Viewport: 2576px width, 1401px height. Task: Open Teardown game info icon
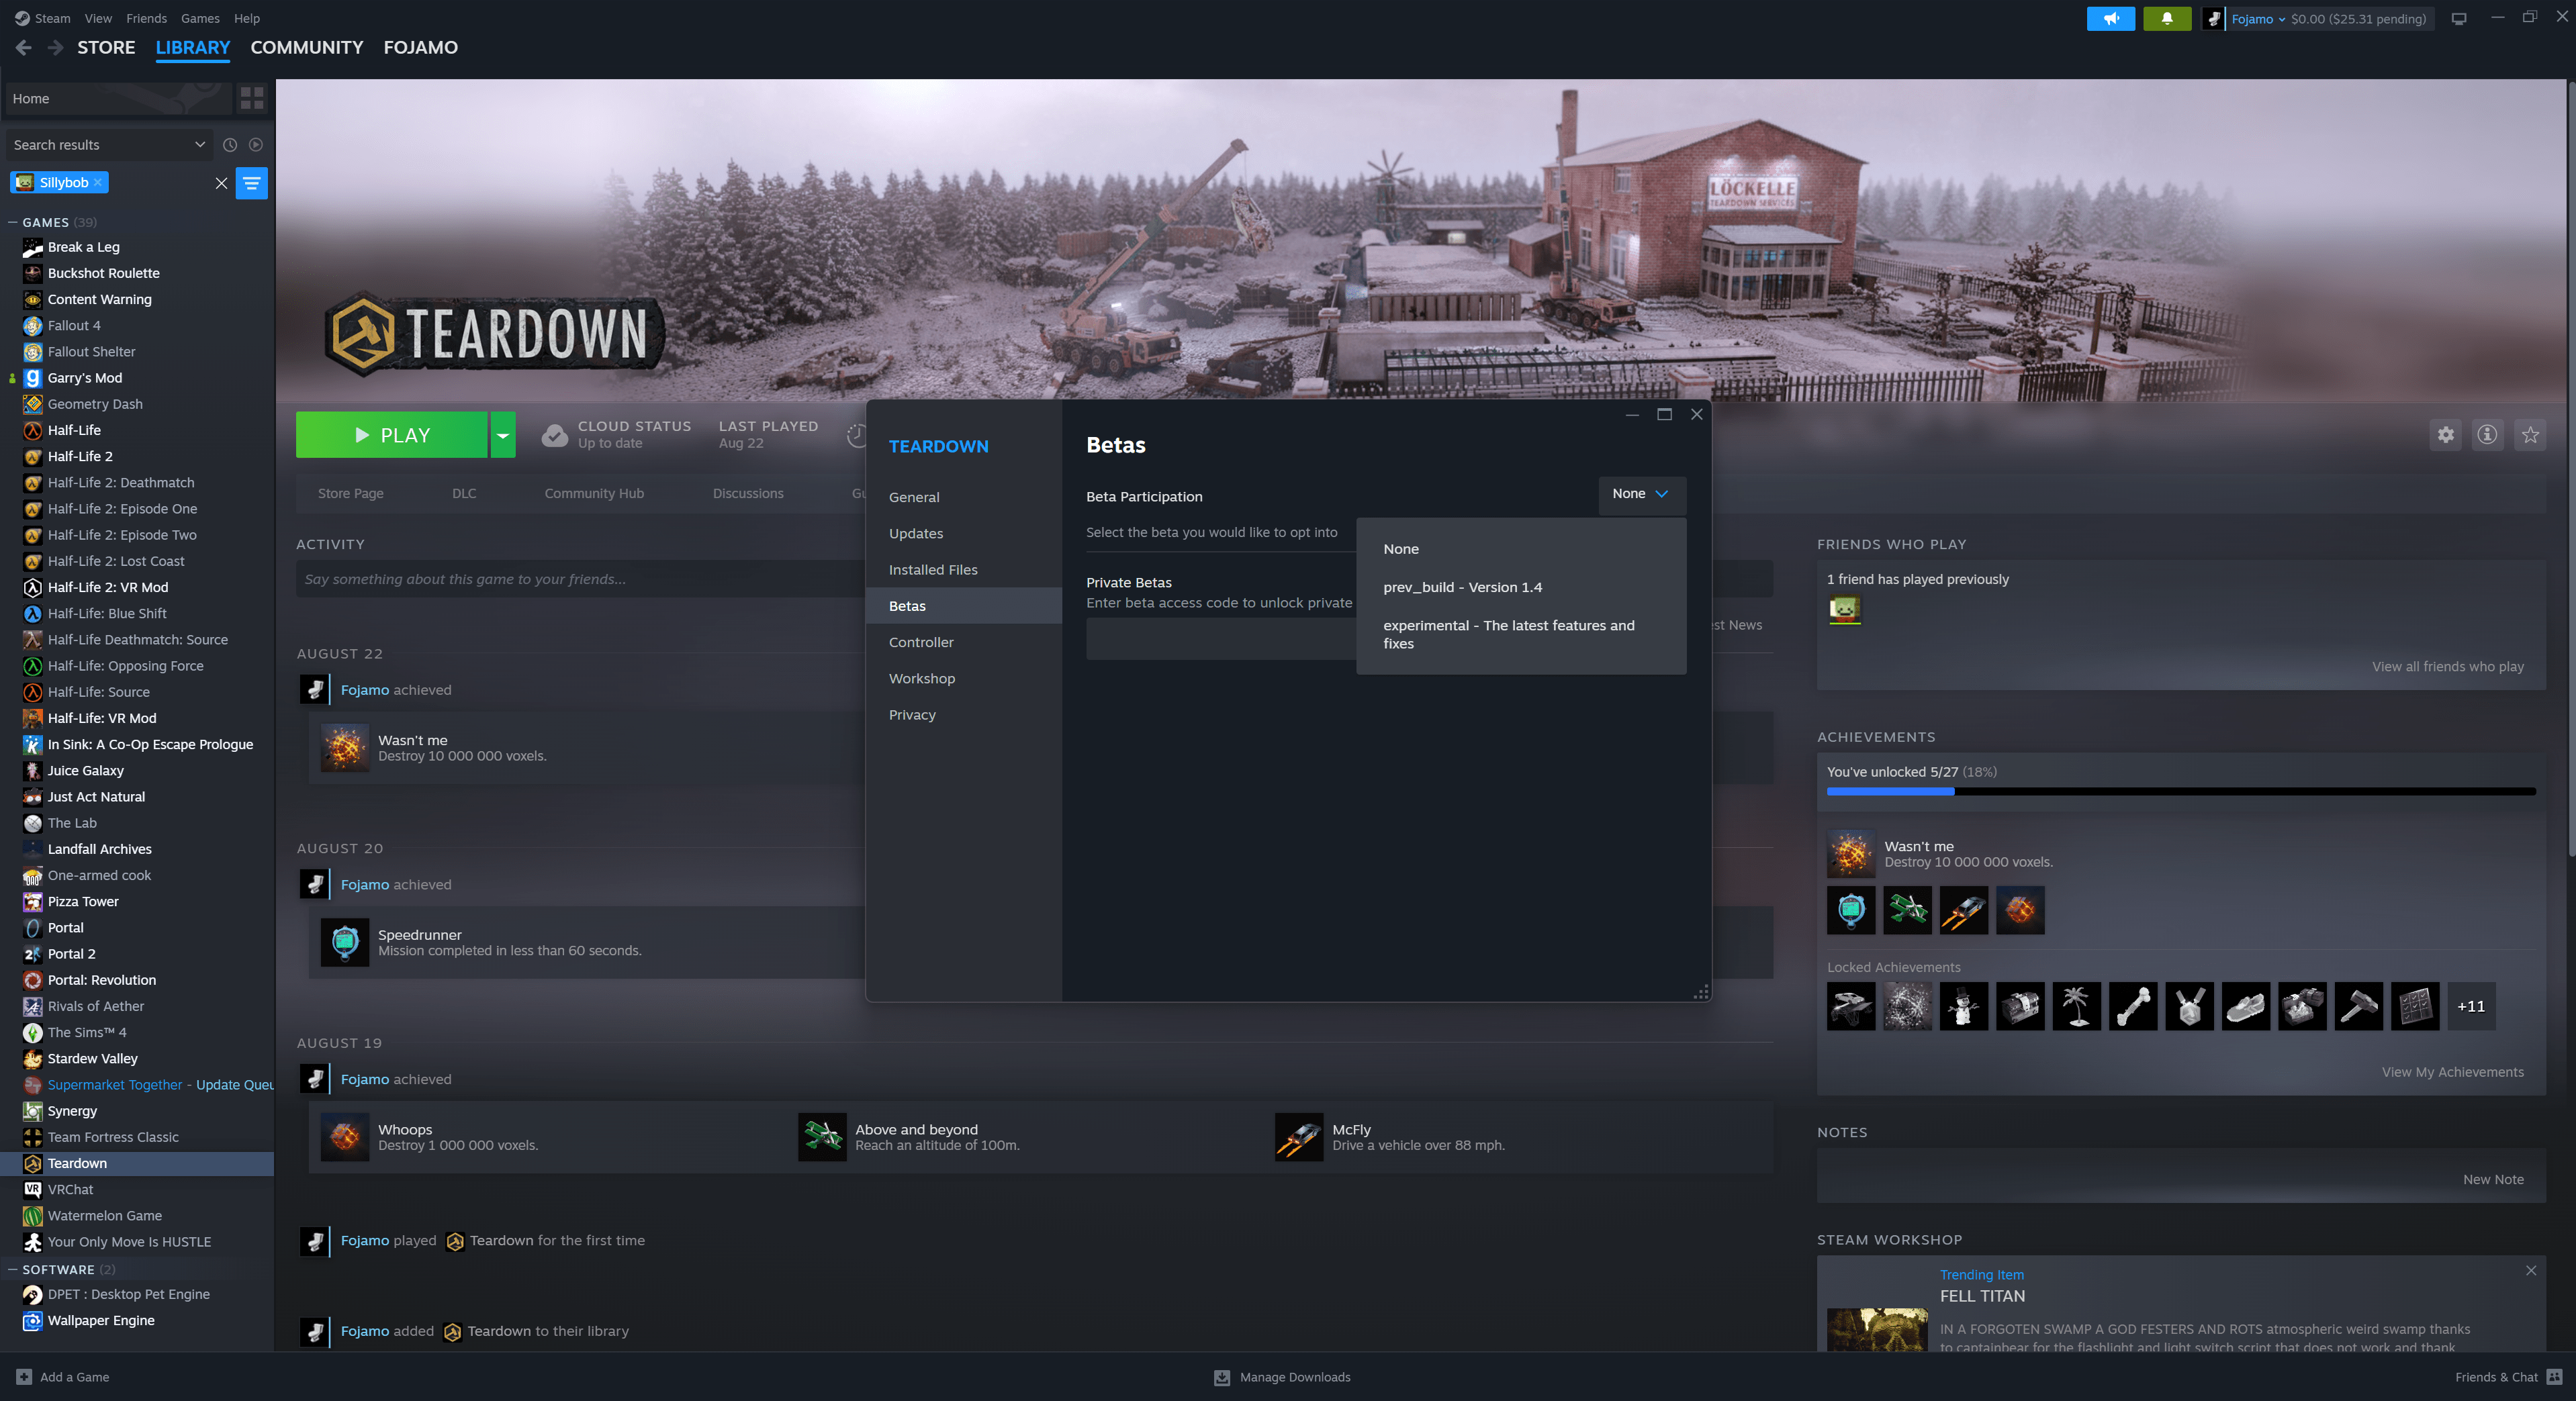coord(2487,434)
